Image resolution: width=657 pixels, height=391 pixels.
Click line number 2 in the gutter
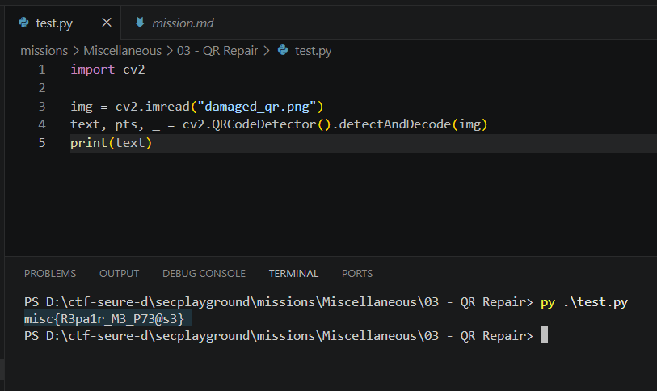point(42,88)
